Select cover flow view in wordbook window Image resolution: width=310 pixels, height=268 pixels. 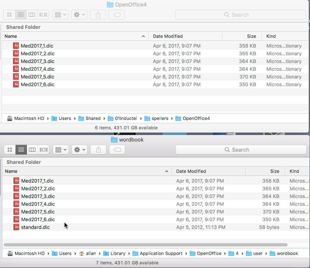coord(43,150)
